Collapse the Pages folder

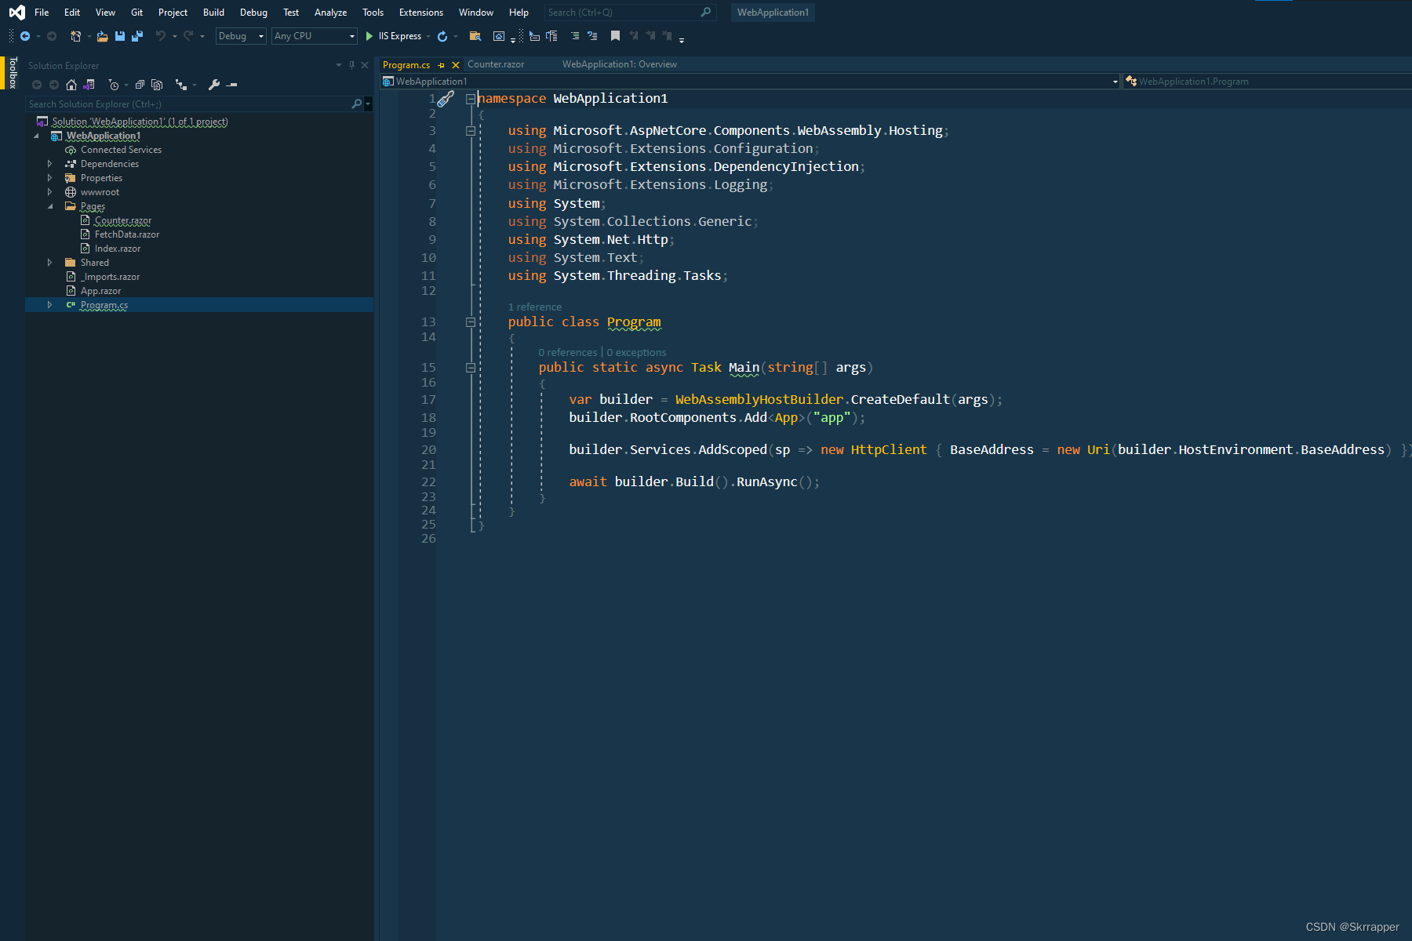[x=50, y=206]
